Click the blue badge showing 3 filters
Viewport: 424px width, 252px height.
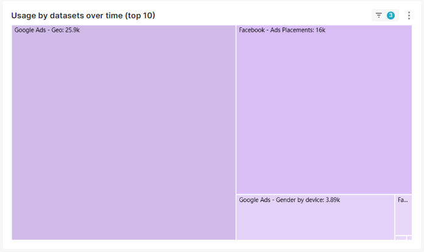pyautogui.click(x=390, y=15)
